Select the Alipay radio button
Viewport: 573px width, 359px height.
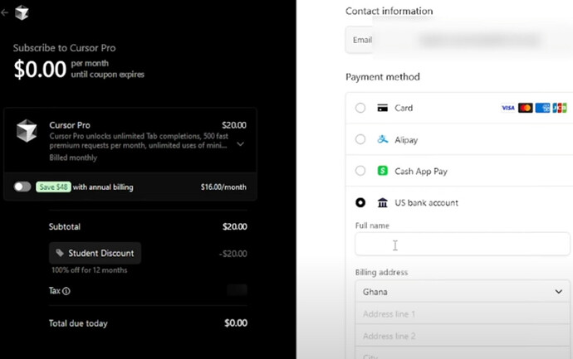pyautogui.click(x=360, y=139)
